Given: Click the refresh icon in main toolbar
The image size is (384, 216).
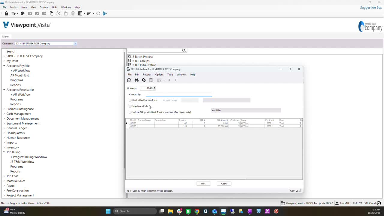Looking at the screenshot, I should (98, 13).
